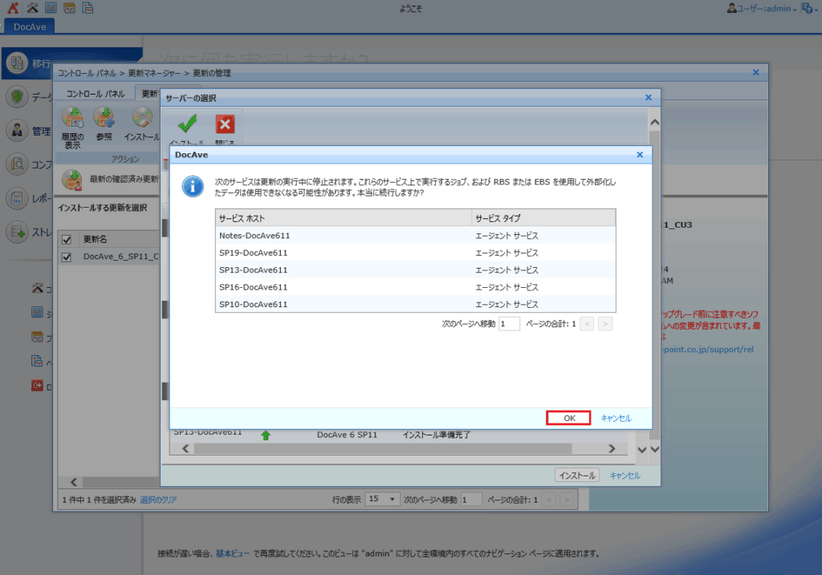
Task: Select the SP19-DocAve611 service host row
Action: pyautogui.click(x=415, y=253)
